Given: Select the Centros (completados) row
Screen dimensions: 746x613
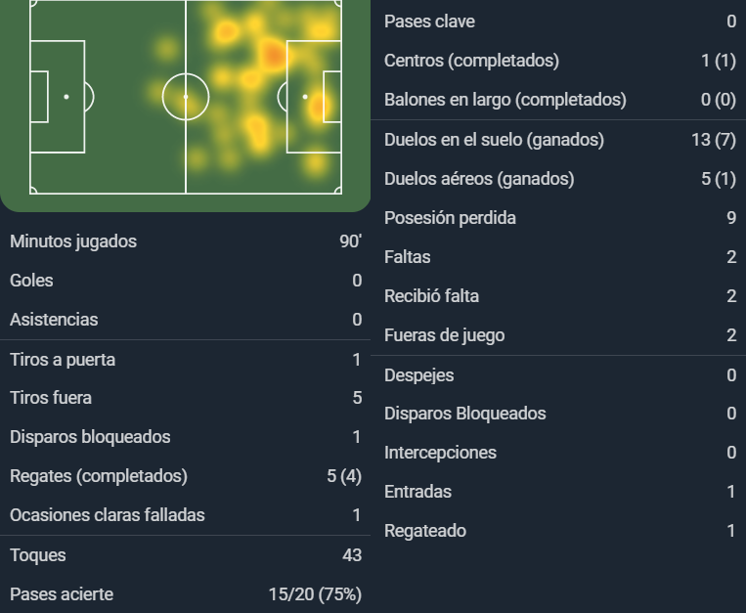Looking at the screenshot, I should click(x=558, y=61).
